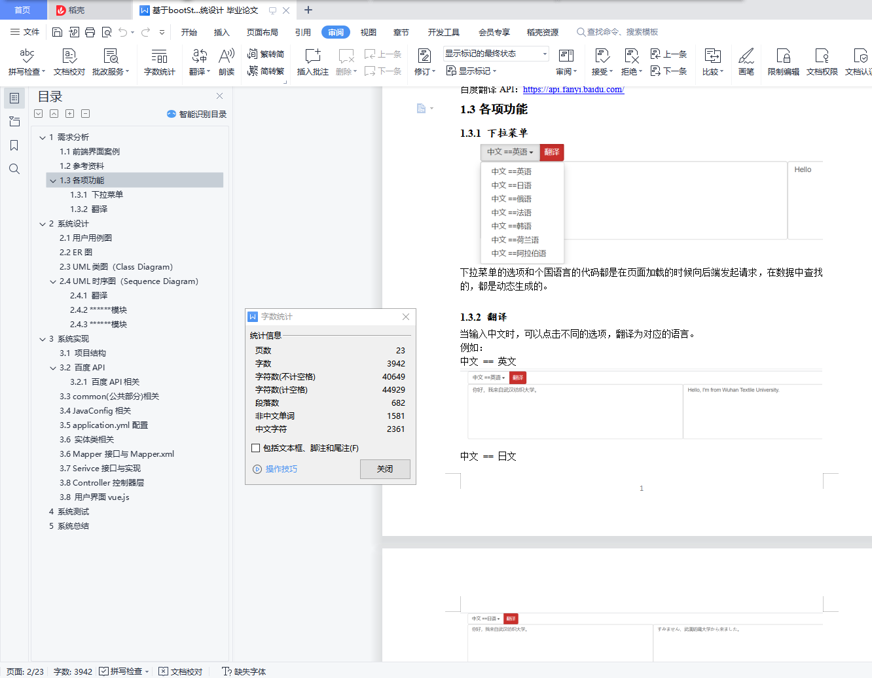
Task: Click the search commands field 查找命令
Action: click(617, 32)
